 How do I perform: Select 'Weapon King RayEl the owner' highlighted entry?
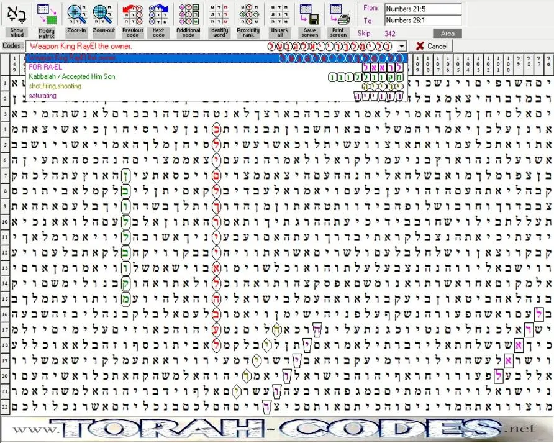[x=217, y=58]
